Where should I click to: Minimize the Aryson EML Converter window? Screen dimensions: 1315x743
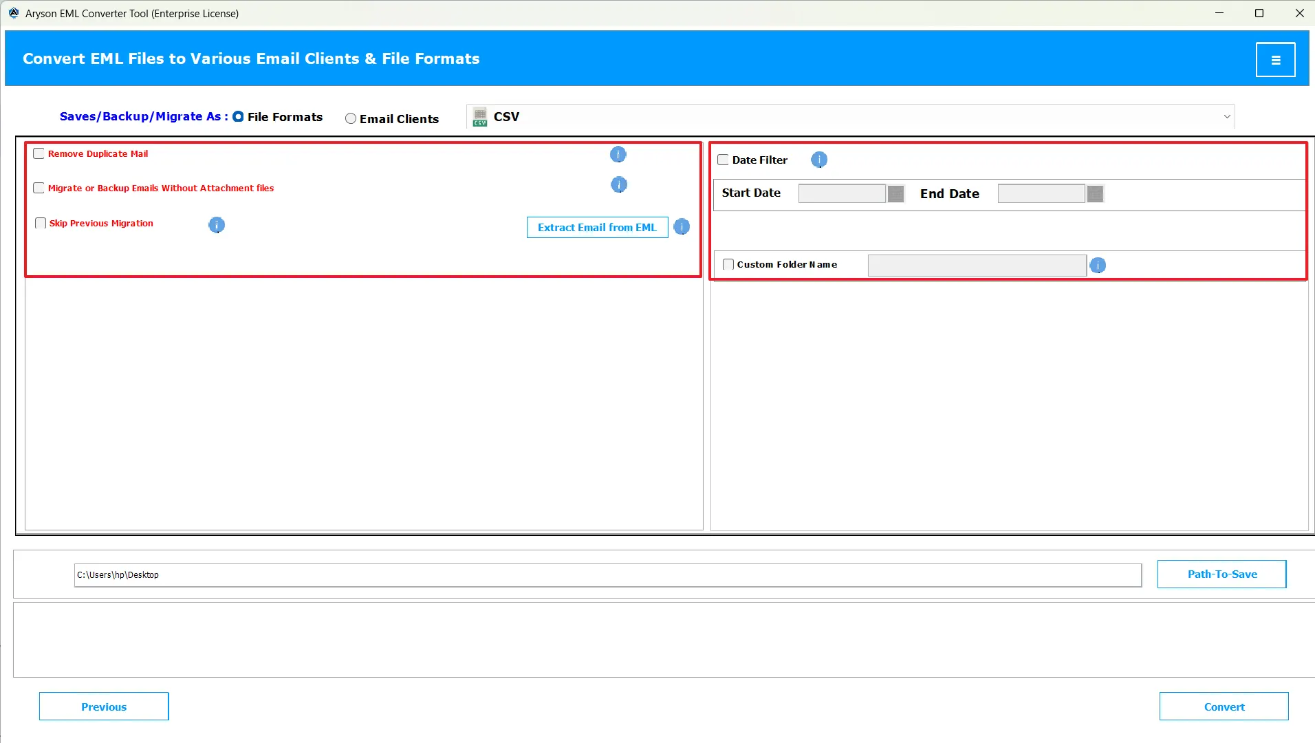(1219, 13)
